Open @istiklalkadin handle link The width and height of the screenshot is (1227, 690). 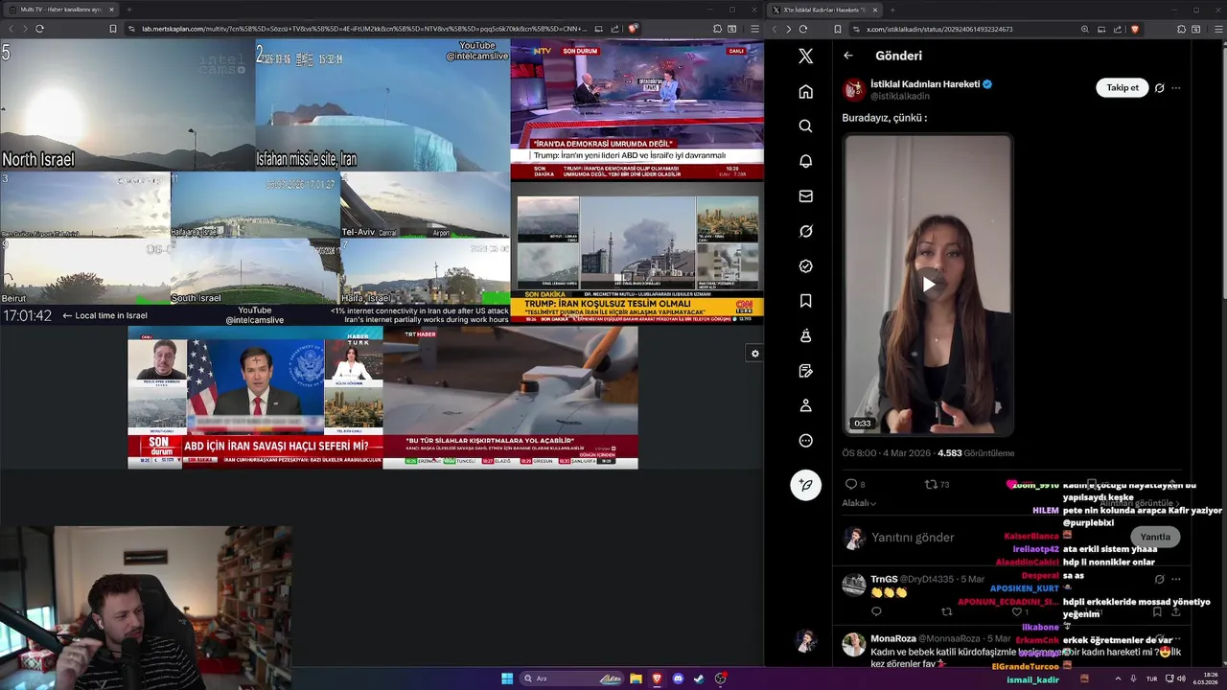[899, 97]
